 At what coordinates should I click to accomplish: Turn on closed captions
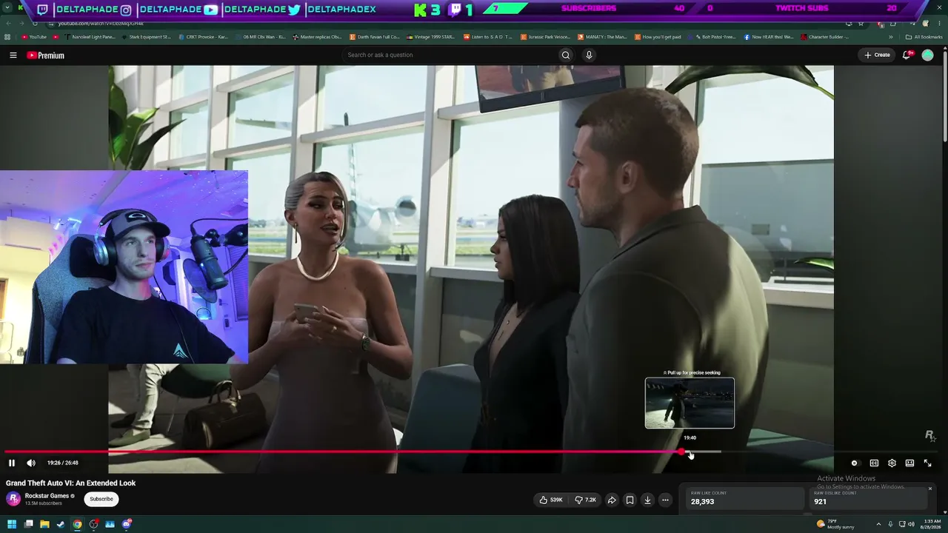coord(874,463)
